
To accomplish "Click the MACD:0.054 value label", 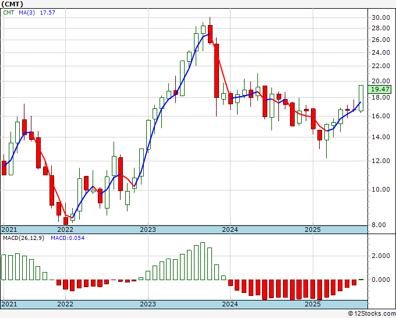I will tap(68, 238).
